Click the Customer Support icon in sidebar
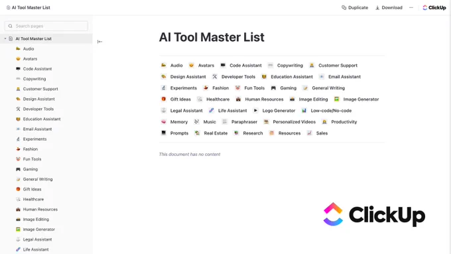The width and height of the screenshot is (451, 254). [x=18, y=89]
